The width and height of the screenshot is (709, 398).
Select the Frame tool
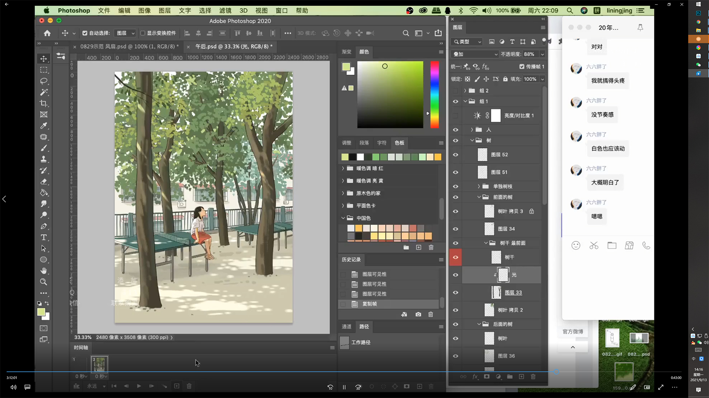pos(44,115)
